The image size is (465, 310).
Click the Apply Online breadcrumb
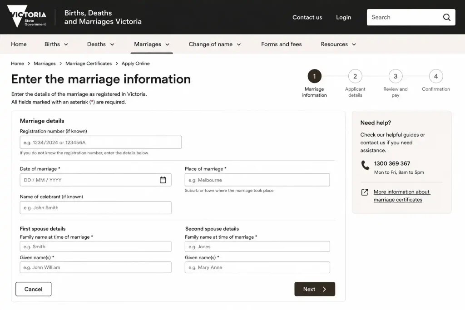[x=135, y=64]
